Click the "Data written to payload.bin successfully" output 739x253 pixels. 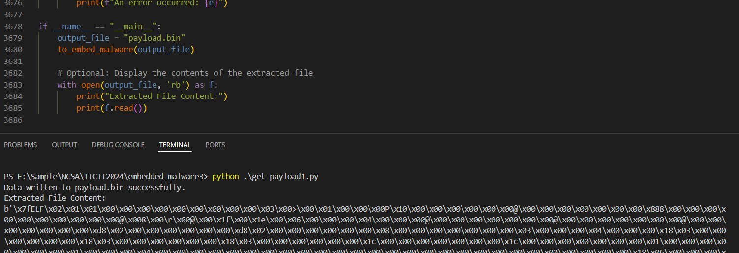94,188
